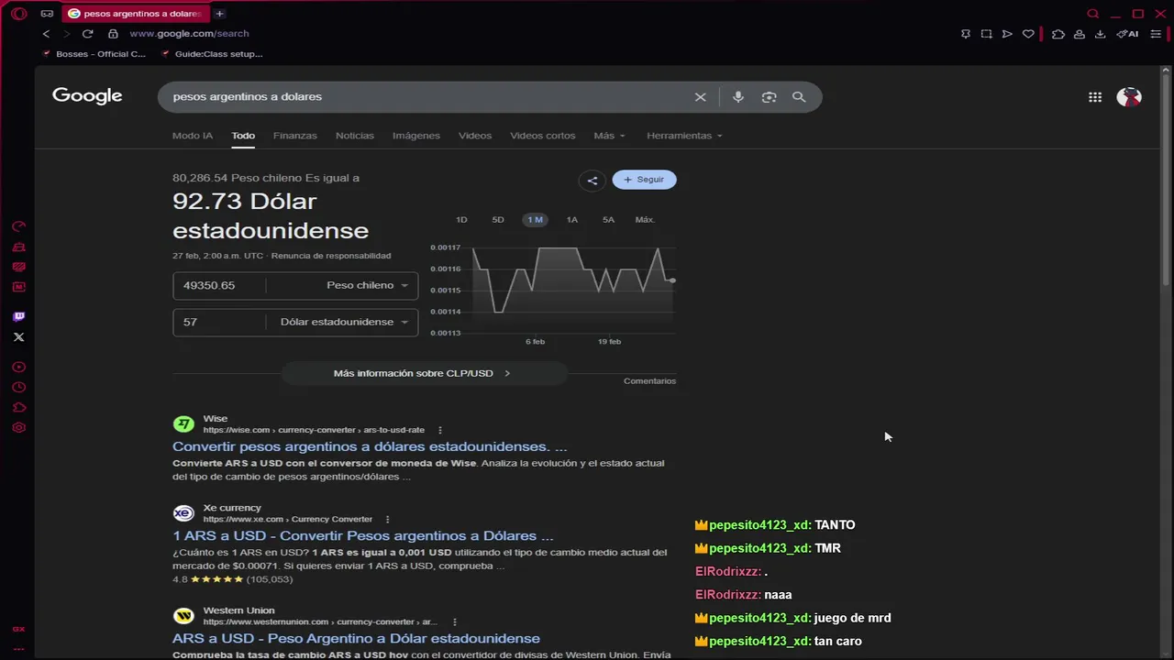Image resolution: width=1174 pixels, height=660 pixels.
Task: Open the Peso chileno currency dropdown
Action: click(367, 285)
